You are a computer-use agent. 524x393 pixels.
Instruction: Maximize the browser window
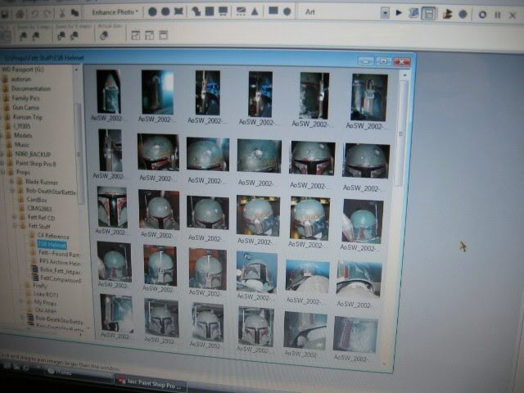(383, 61)
